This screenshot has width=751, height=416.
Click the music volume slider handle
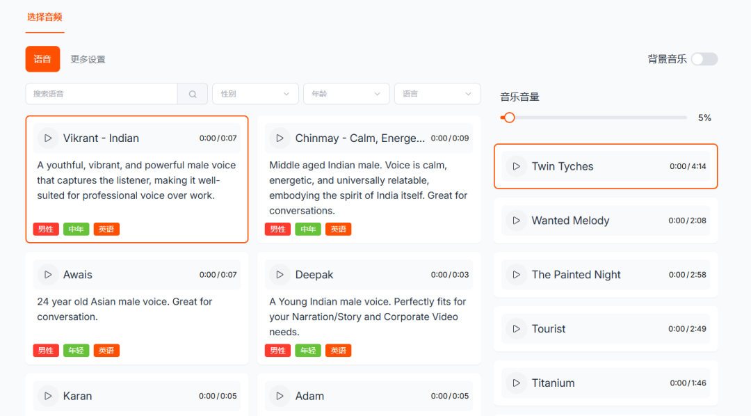coord(509,118)
